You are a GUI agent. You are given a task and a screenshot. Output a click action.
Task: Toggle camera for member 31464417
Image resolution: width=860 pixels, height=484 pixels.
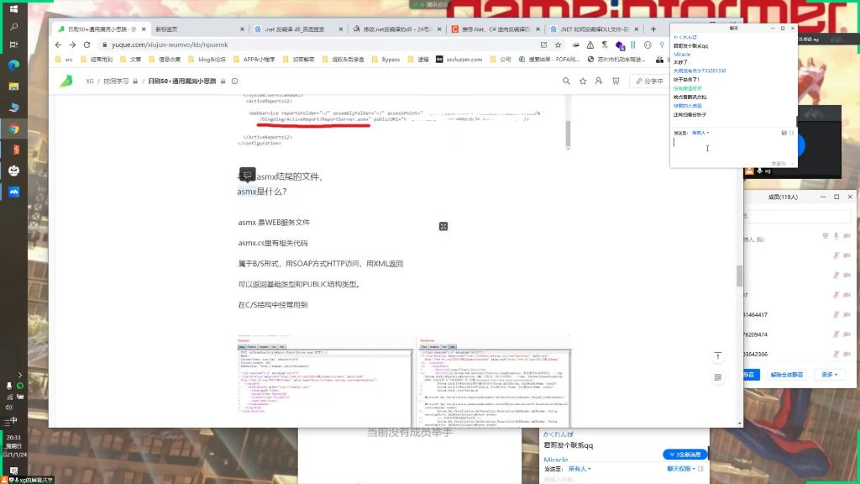pos(847,314)
